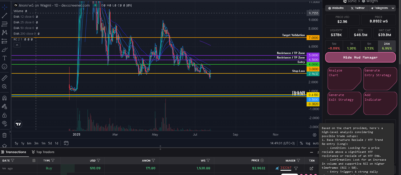Select the ruler measure tool

coord(5,78)
